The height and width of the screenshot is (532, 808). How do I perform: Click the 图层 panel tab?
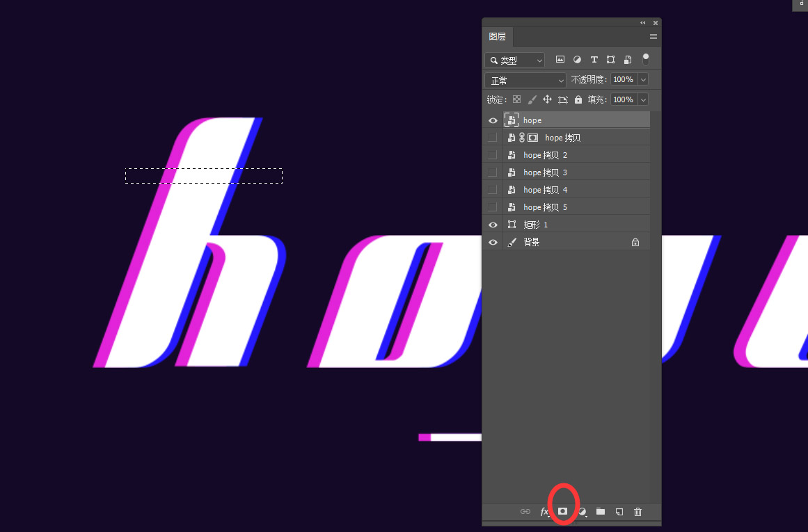click(x=498, y=37)
